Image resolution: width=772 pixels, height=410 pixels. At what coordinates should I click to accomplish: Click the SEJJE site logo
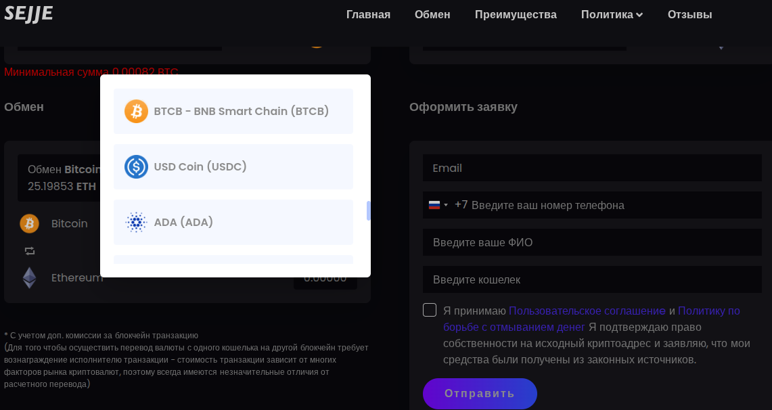30,14
